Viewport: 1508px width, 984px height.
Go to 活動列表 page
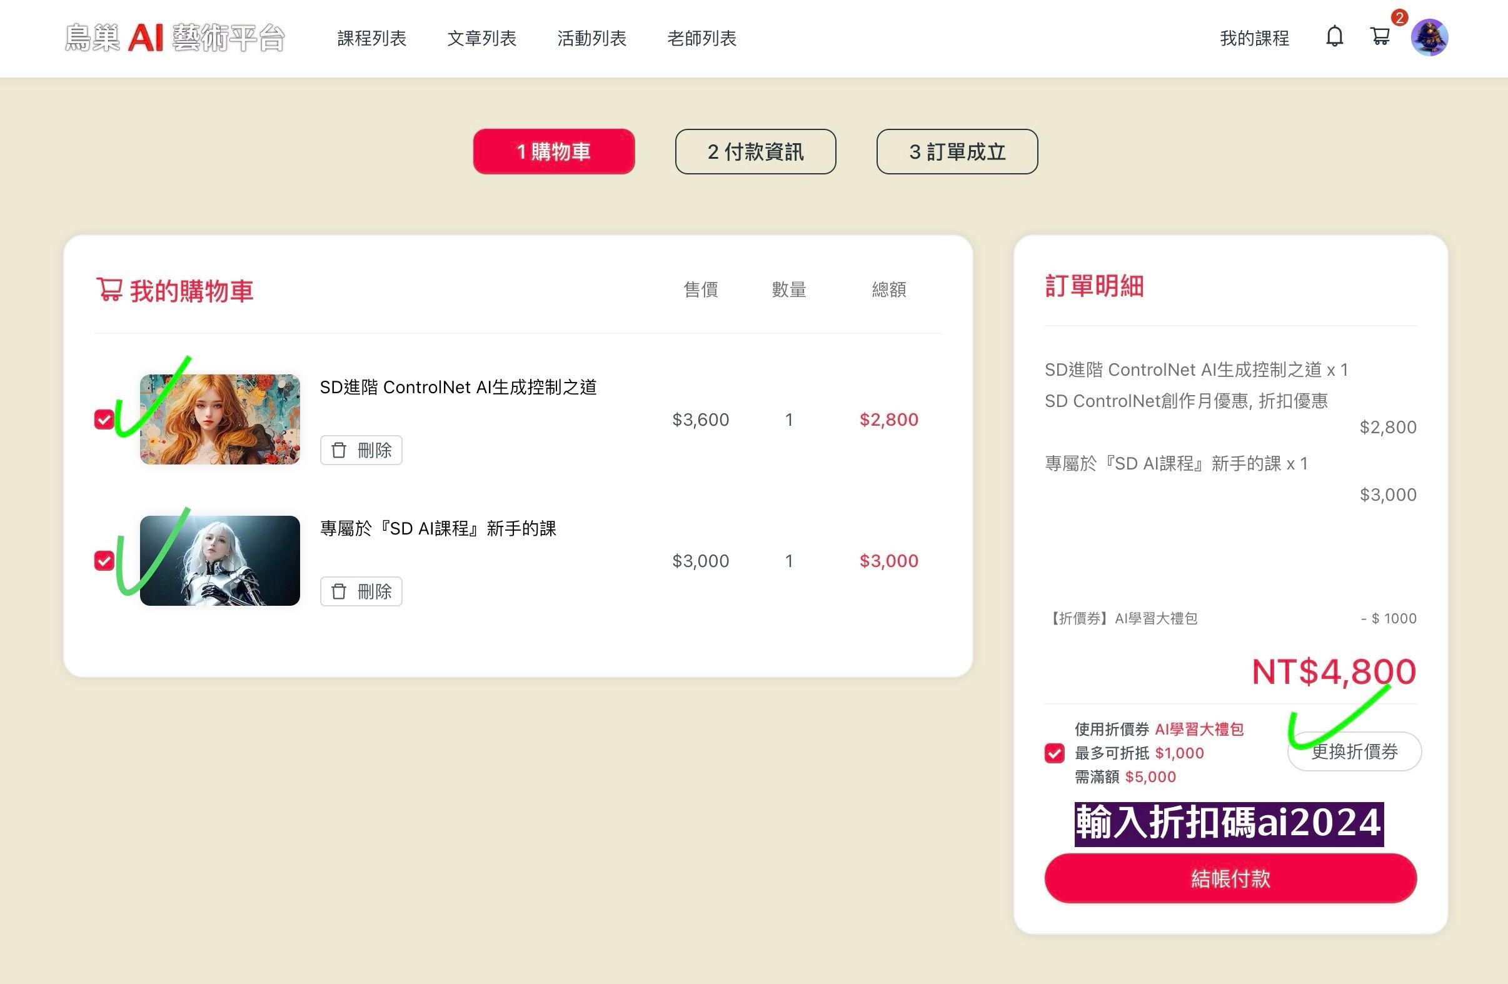coord(592,39)
